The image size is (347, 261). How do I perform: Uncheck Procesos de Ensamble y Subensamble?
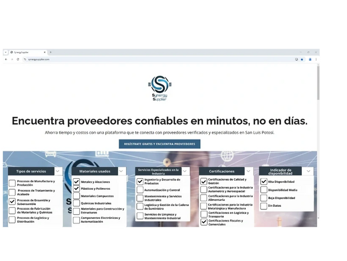[12, 201]
